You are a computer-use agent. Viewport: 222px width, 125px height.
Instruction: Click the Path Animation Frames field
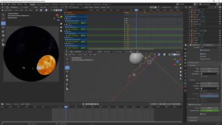point(209,108)
